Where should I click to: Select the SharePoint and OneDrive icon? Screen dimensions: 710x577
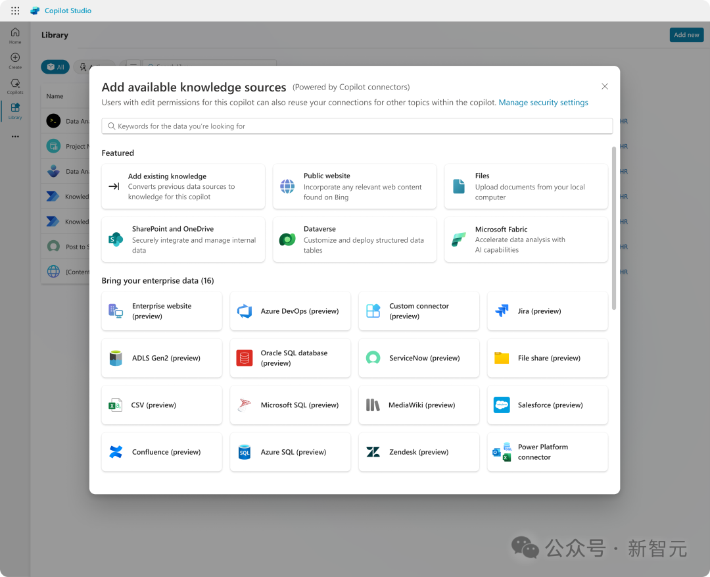116,239
